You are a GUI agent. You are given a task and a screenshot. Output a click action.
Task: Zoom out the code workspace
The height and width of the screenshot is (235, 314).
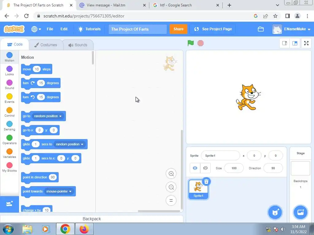171,187
